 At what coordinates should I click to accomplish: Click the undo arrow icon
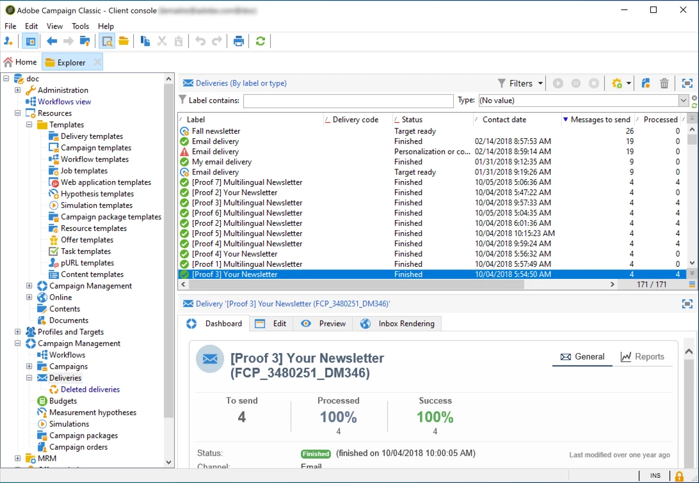(x=200, y=42)
